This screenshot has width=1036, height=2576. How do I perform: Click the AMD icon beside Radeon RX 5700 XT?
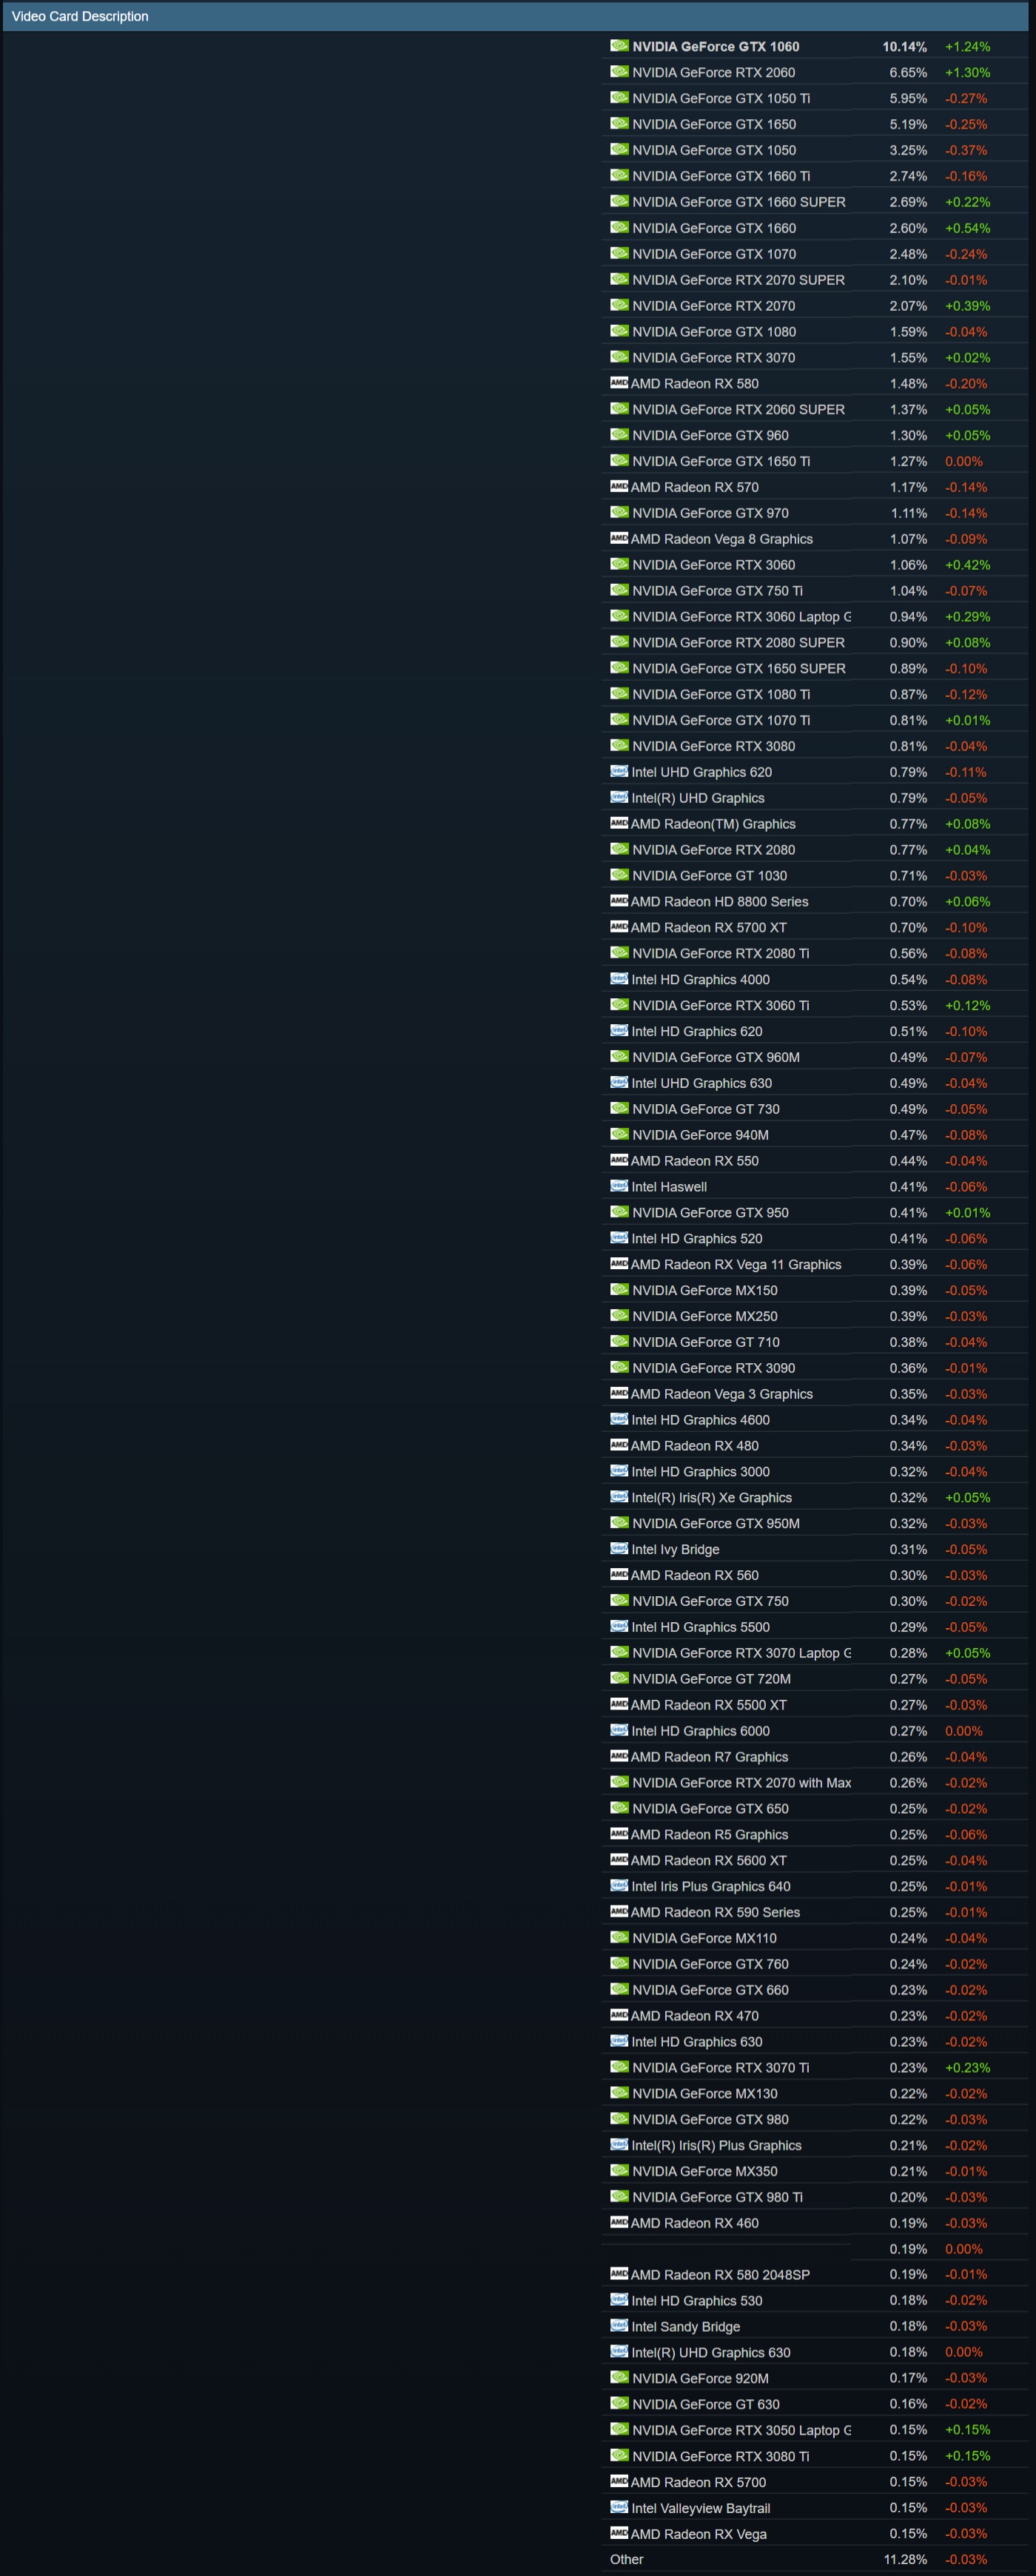coord(619,927)
